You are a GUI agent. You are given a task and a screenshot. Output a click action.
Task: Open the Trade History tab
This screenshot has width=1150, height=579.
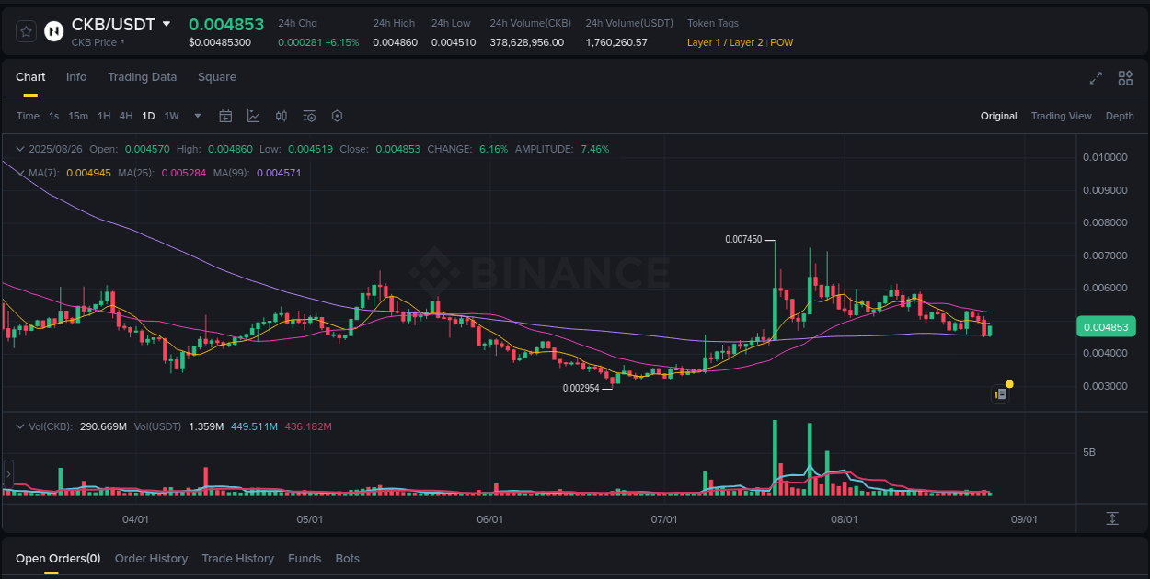[x=237, y=558]
